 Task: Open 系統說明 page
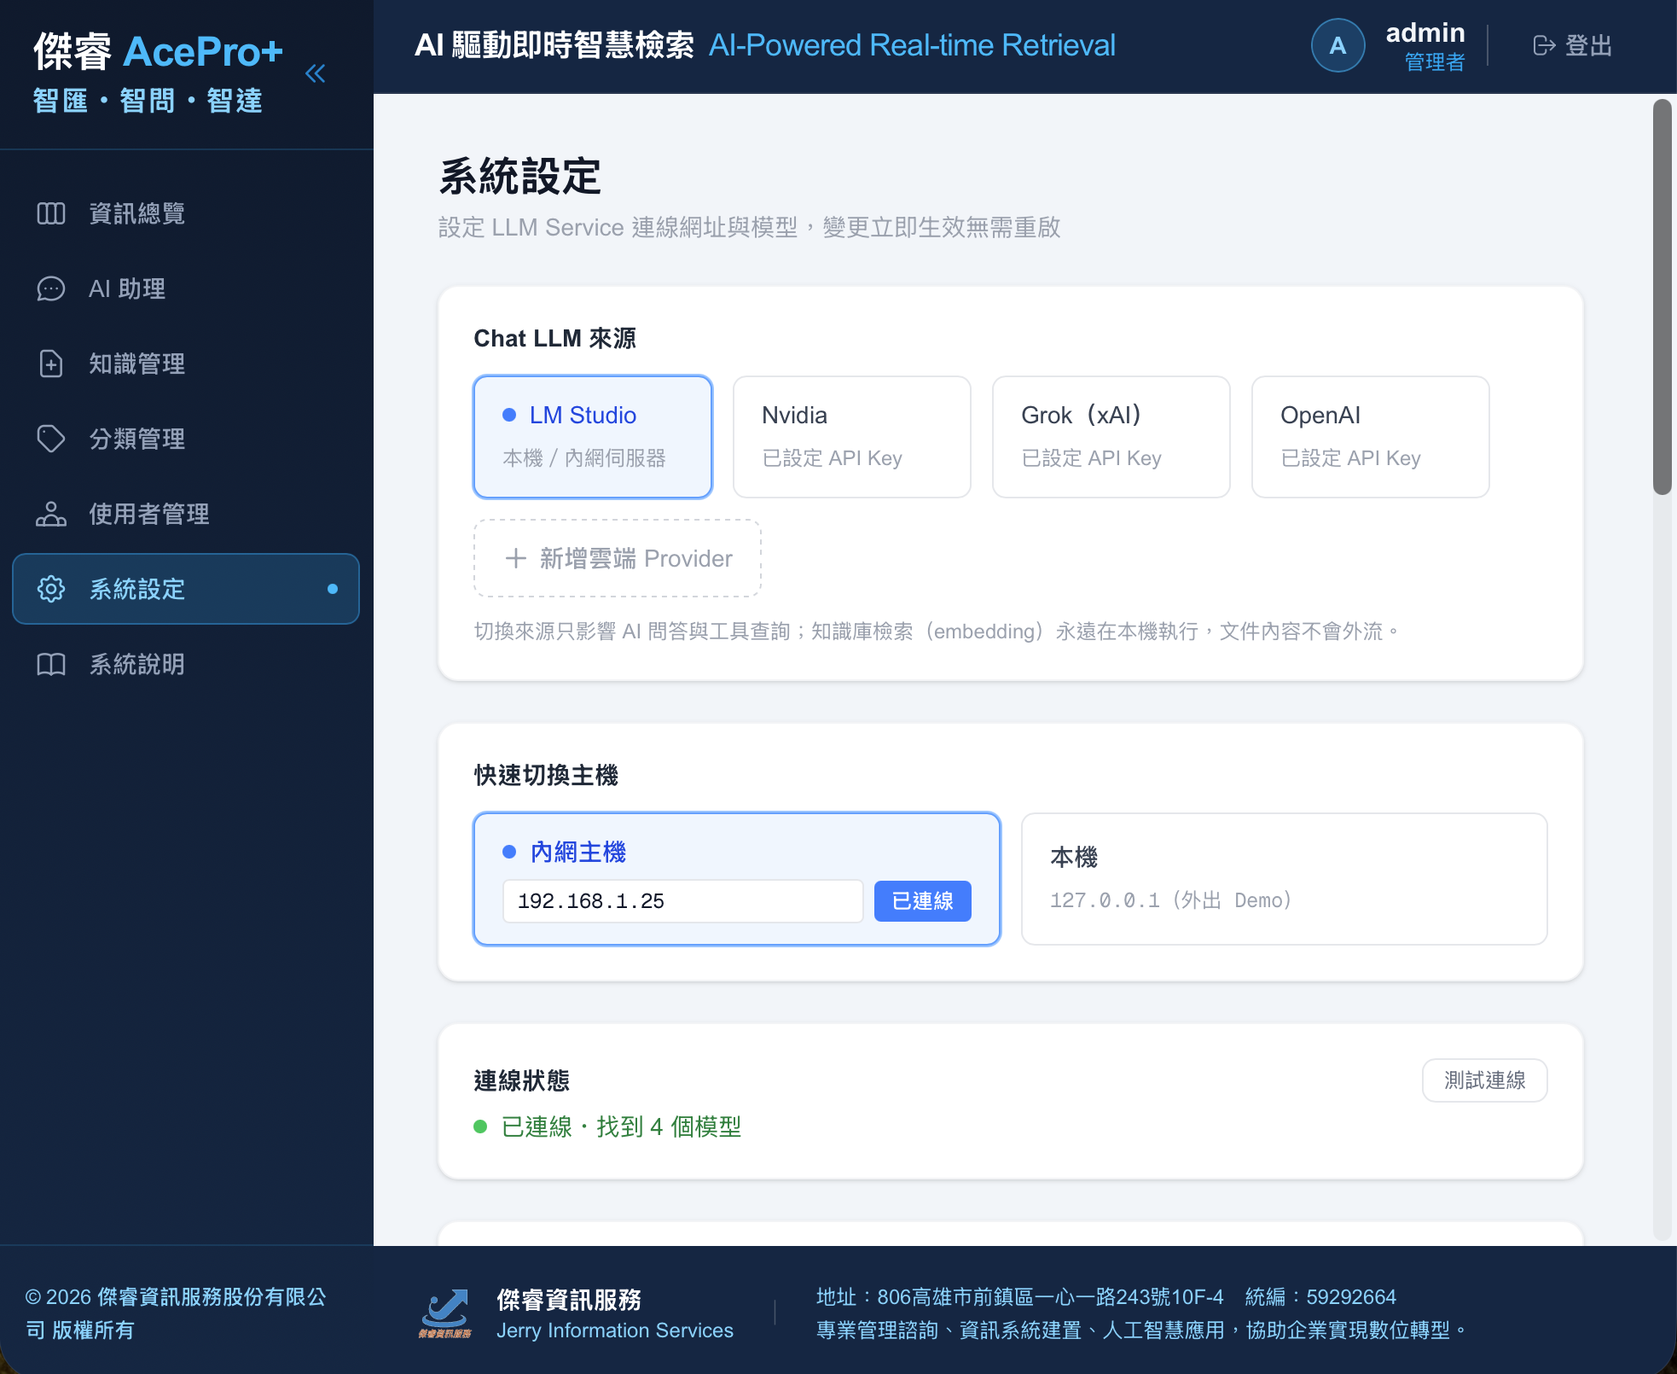click(186, 664)
